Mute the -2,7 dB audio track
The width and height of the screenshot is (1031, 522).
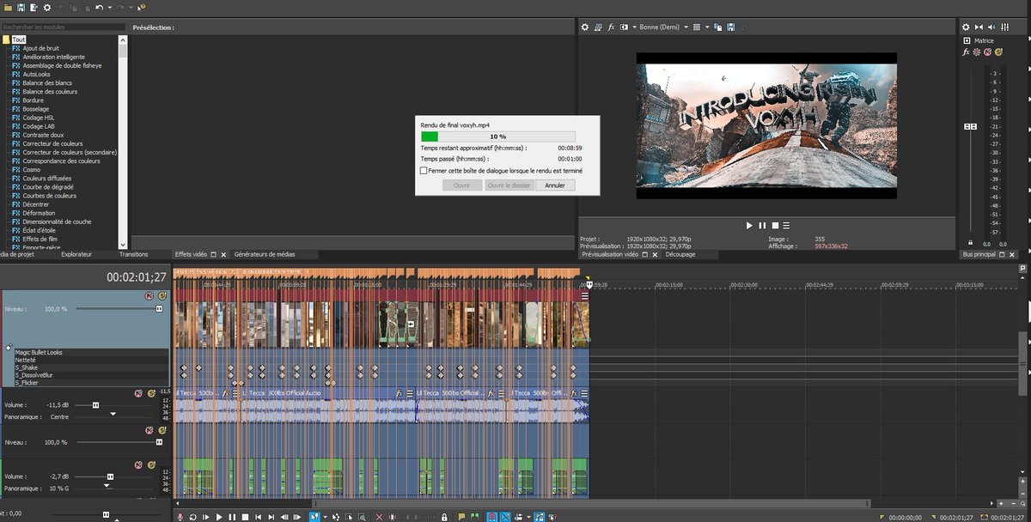[x=138, y=464]
